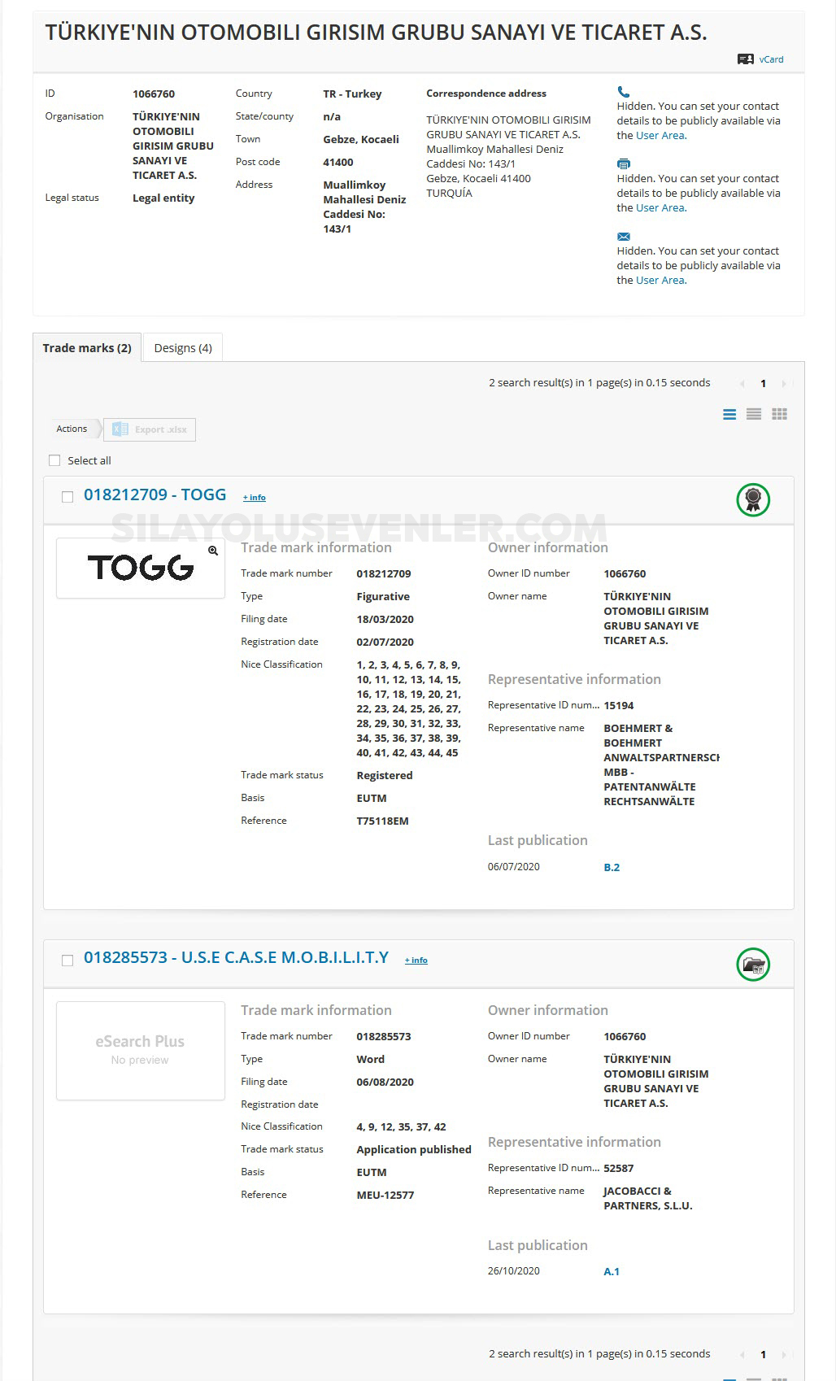Click the green registered badge icon for TOGG

[x=752, y=499]
